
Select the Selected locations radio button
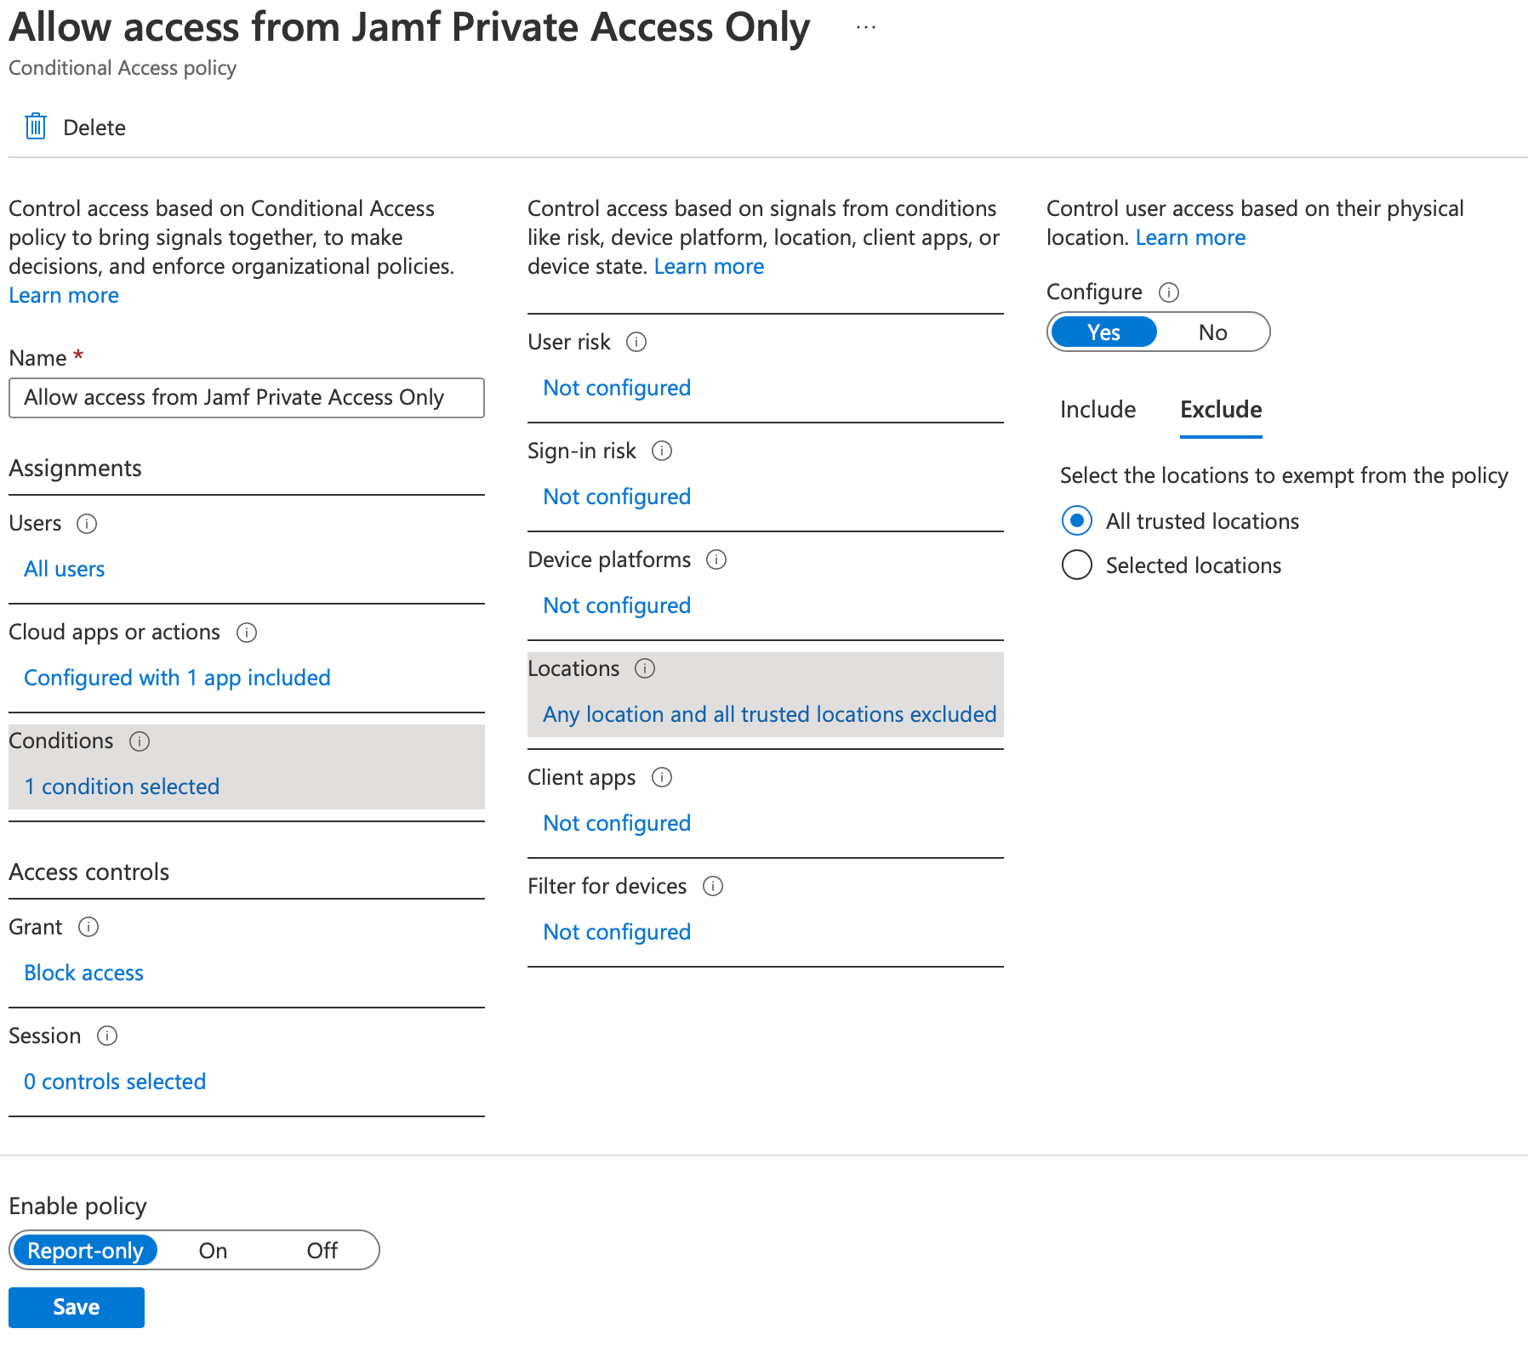[x=1077, y=565]
